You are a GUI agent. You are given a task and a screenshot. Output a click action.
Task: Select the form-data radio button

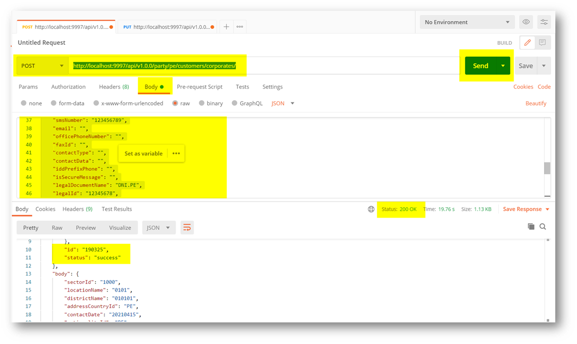click(x=54, y=103)
